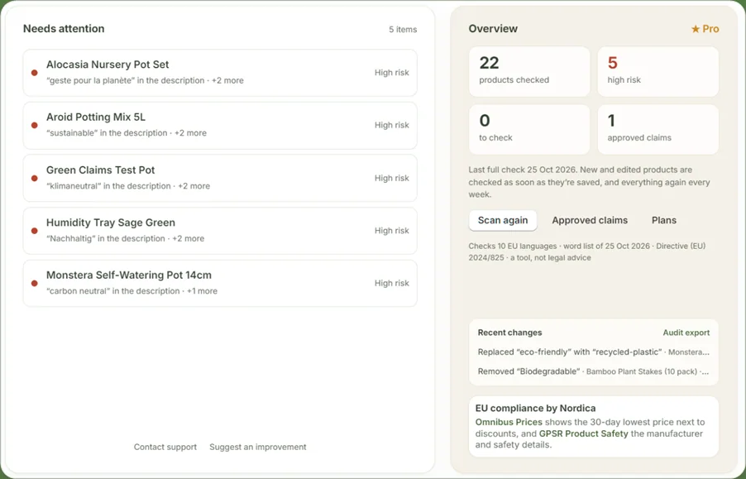
Task: Click the "geste pour la planète" description line
Action: (145, 80)
